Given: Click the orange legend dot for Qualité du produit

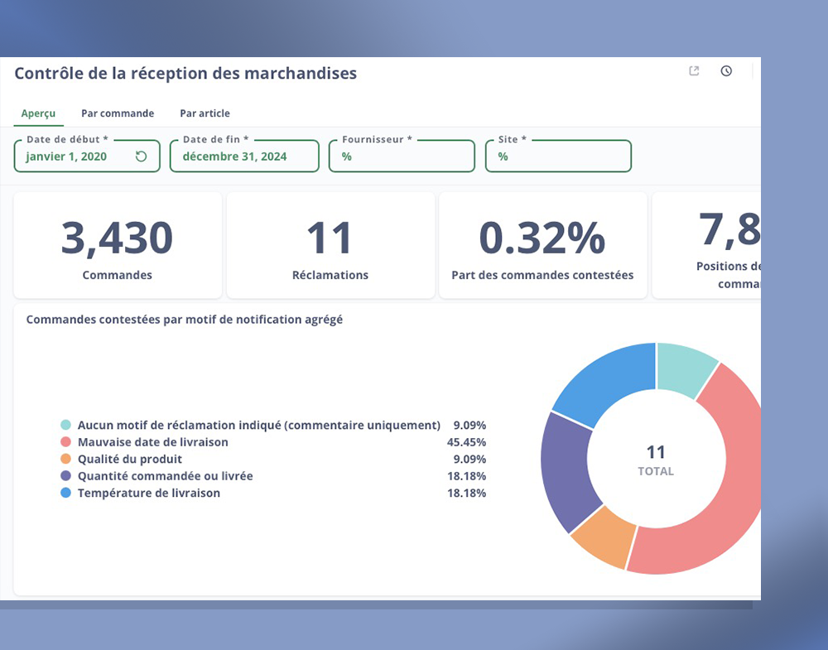Looking at the screenshot, I should click(x=65, y=459).
